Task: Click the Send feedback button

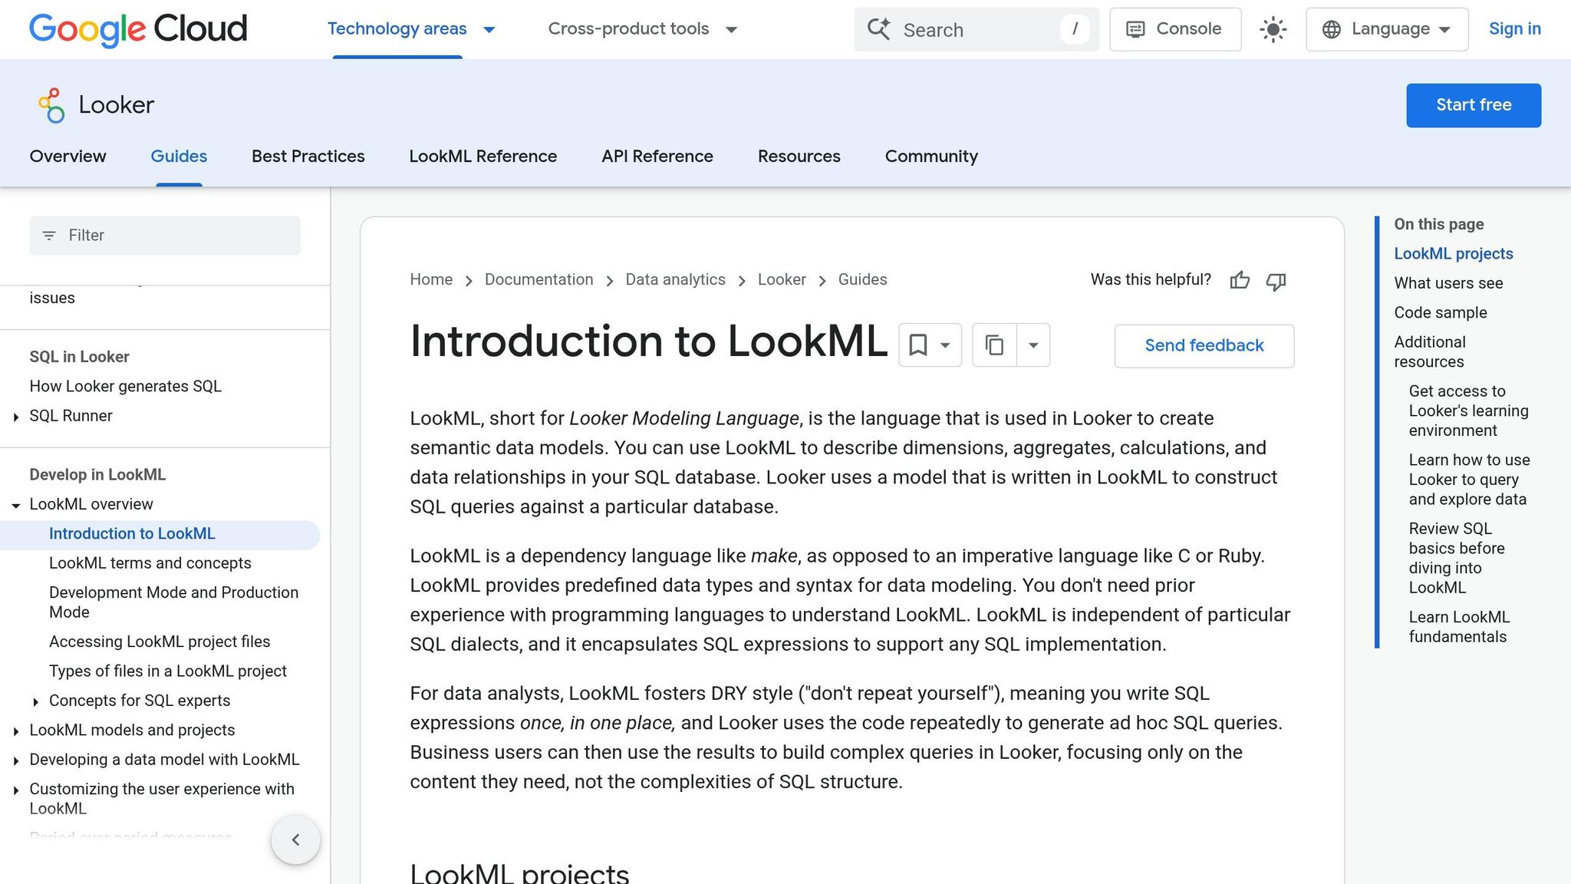Action: (1204, 346)
